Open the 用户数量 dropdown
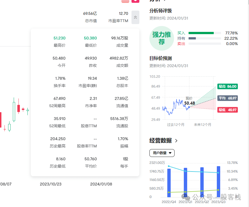Screen dimensions: 249x207 (162, 153)
